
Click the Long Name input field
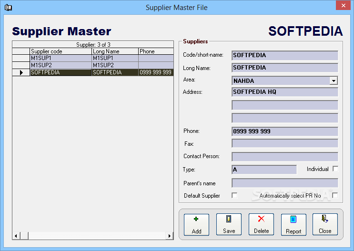click(x=285, y=68)
